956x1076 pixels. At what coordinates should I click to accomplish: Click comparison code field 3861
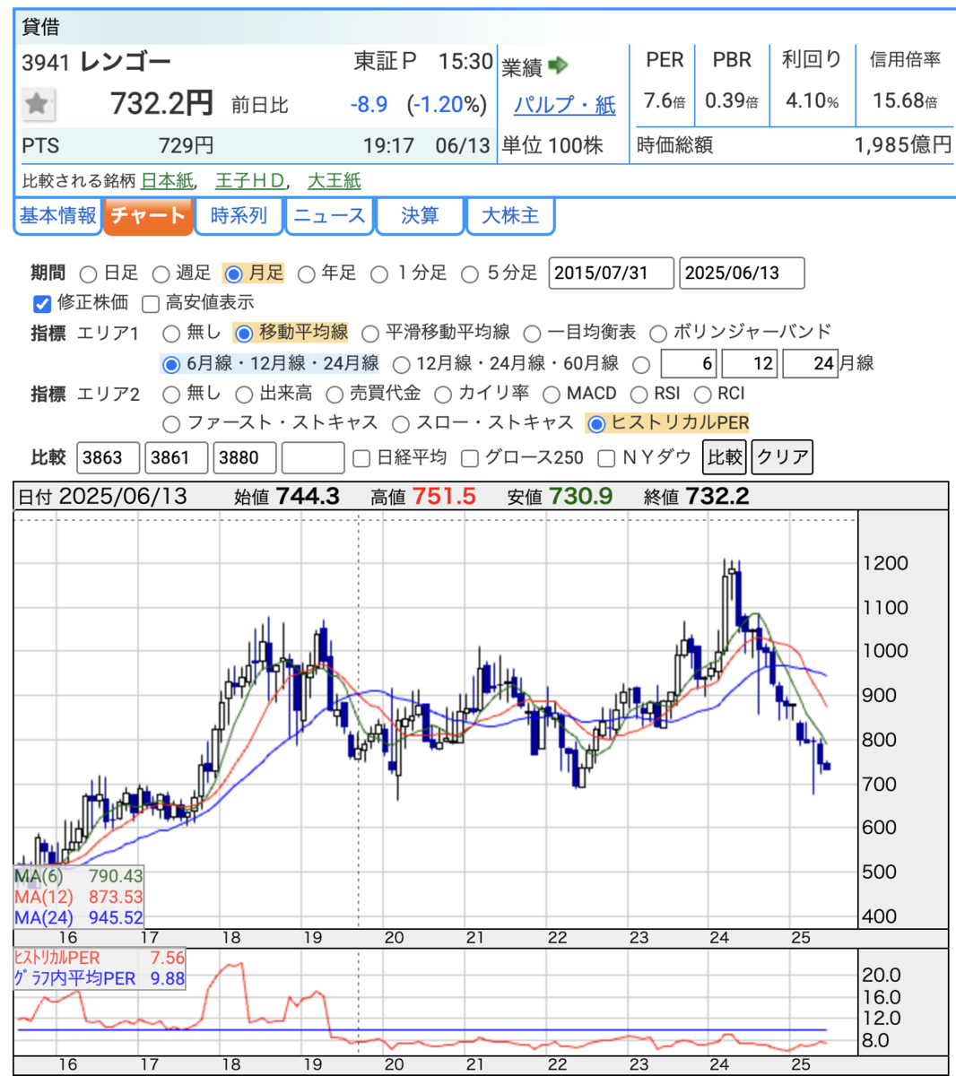[x=176, y=457]
